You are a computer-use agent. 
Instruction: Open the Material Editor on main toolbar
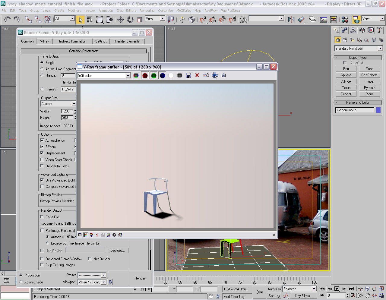[x=345, y=19]
